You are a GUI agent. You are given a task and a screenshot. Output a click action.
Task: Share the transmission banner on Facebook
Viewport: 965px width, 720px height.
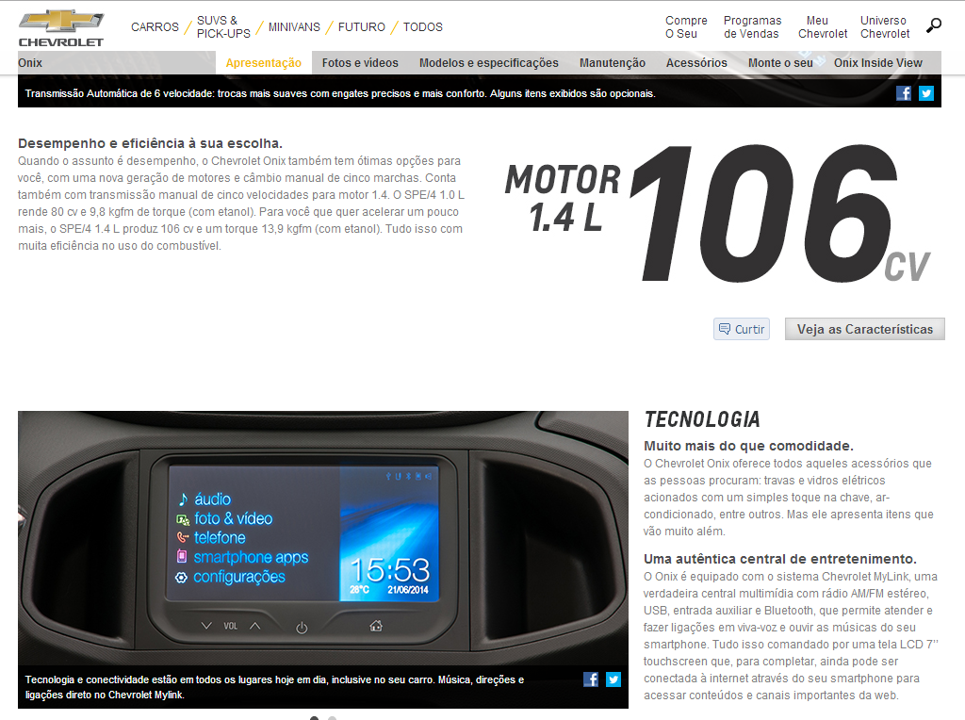tap(904, 93)
